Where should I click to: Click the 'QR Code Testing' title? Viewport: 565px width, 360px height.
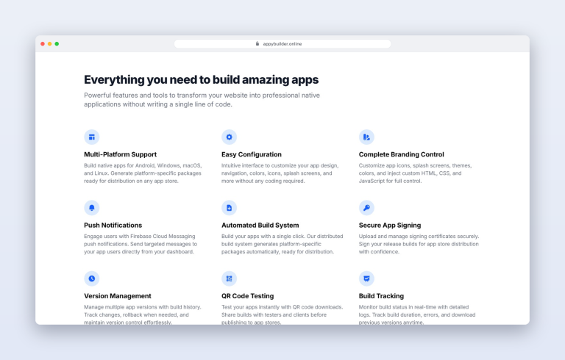pos(247,296)
